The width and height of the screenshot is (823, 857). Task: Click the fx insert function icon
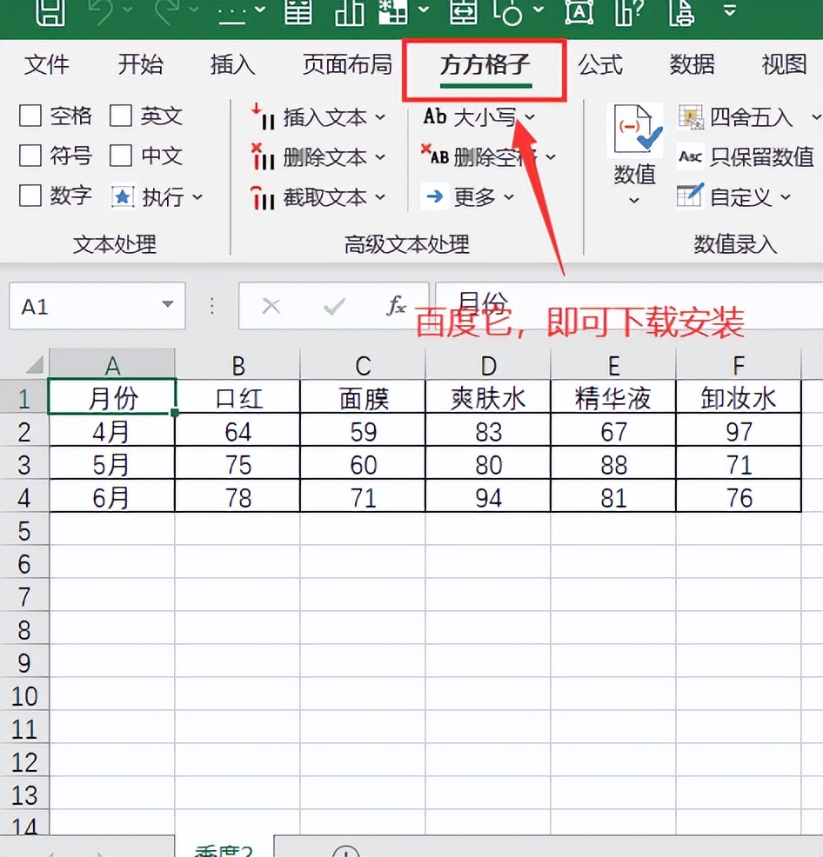point(396,306)
